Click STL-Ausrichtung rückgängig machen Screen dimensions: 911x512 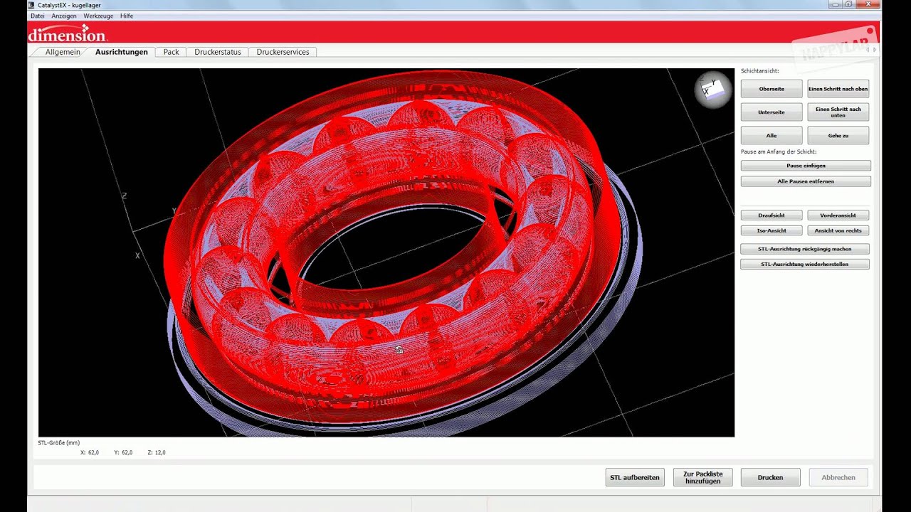click(x=806, y=249)
